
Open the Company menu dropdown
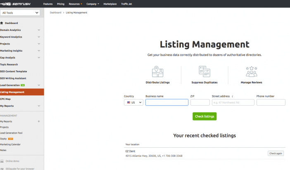coord(93,4)
